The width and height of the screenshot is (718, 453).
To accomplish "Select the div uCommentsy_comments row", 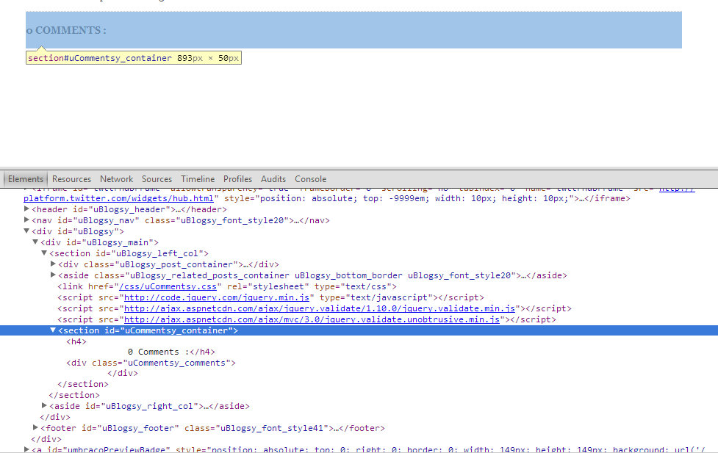I will click(151, 363).
